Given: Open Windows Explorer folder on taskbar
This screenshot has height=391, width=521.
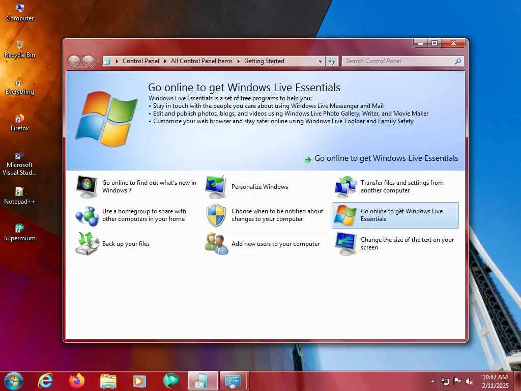Looking at the screenshot, I should coord(108,381).
